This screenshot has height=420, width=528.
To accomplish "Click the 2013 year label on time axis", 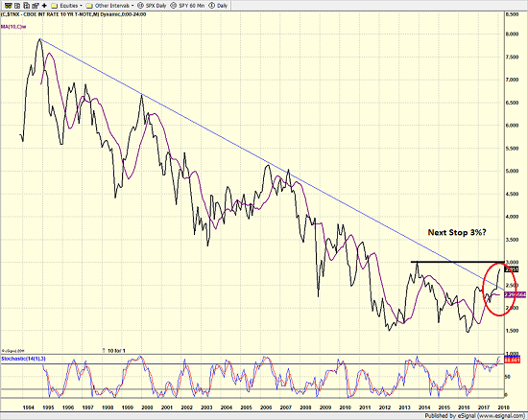I will (x=405, y=408).
